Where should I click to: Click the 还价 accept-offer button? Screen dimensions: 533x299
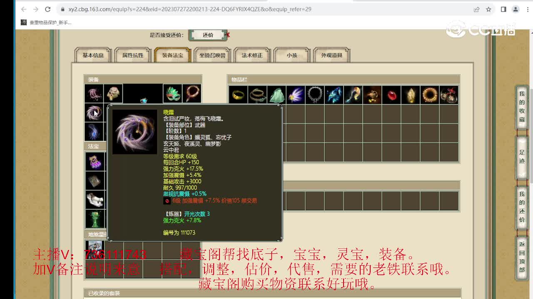(208, 35)
